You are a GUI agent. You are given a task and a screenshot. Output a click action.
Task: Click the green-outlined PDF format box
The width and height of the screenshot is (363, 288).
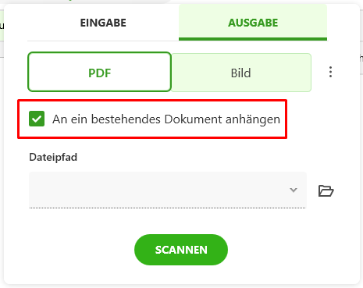pyautogui.click(x=99, y=72)
